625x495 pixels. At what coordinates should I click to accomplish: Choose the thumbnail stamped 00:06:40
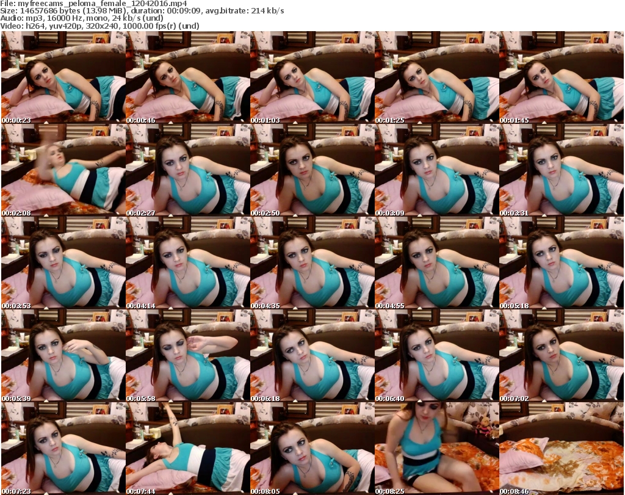[x=437, y=355]
